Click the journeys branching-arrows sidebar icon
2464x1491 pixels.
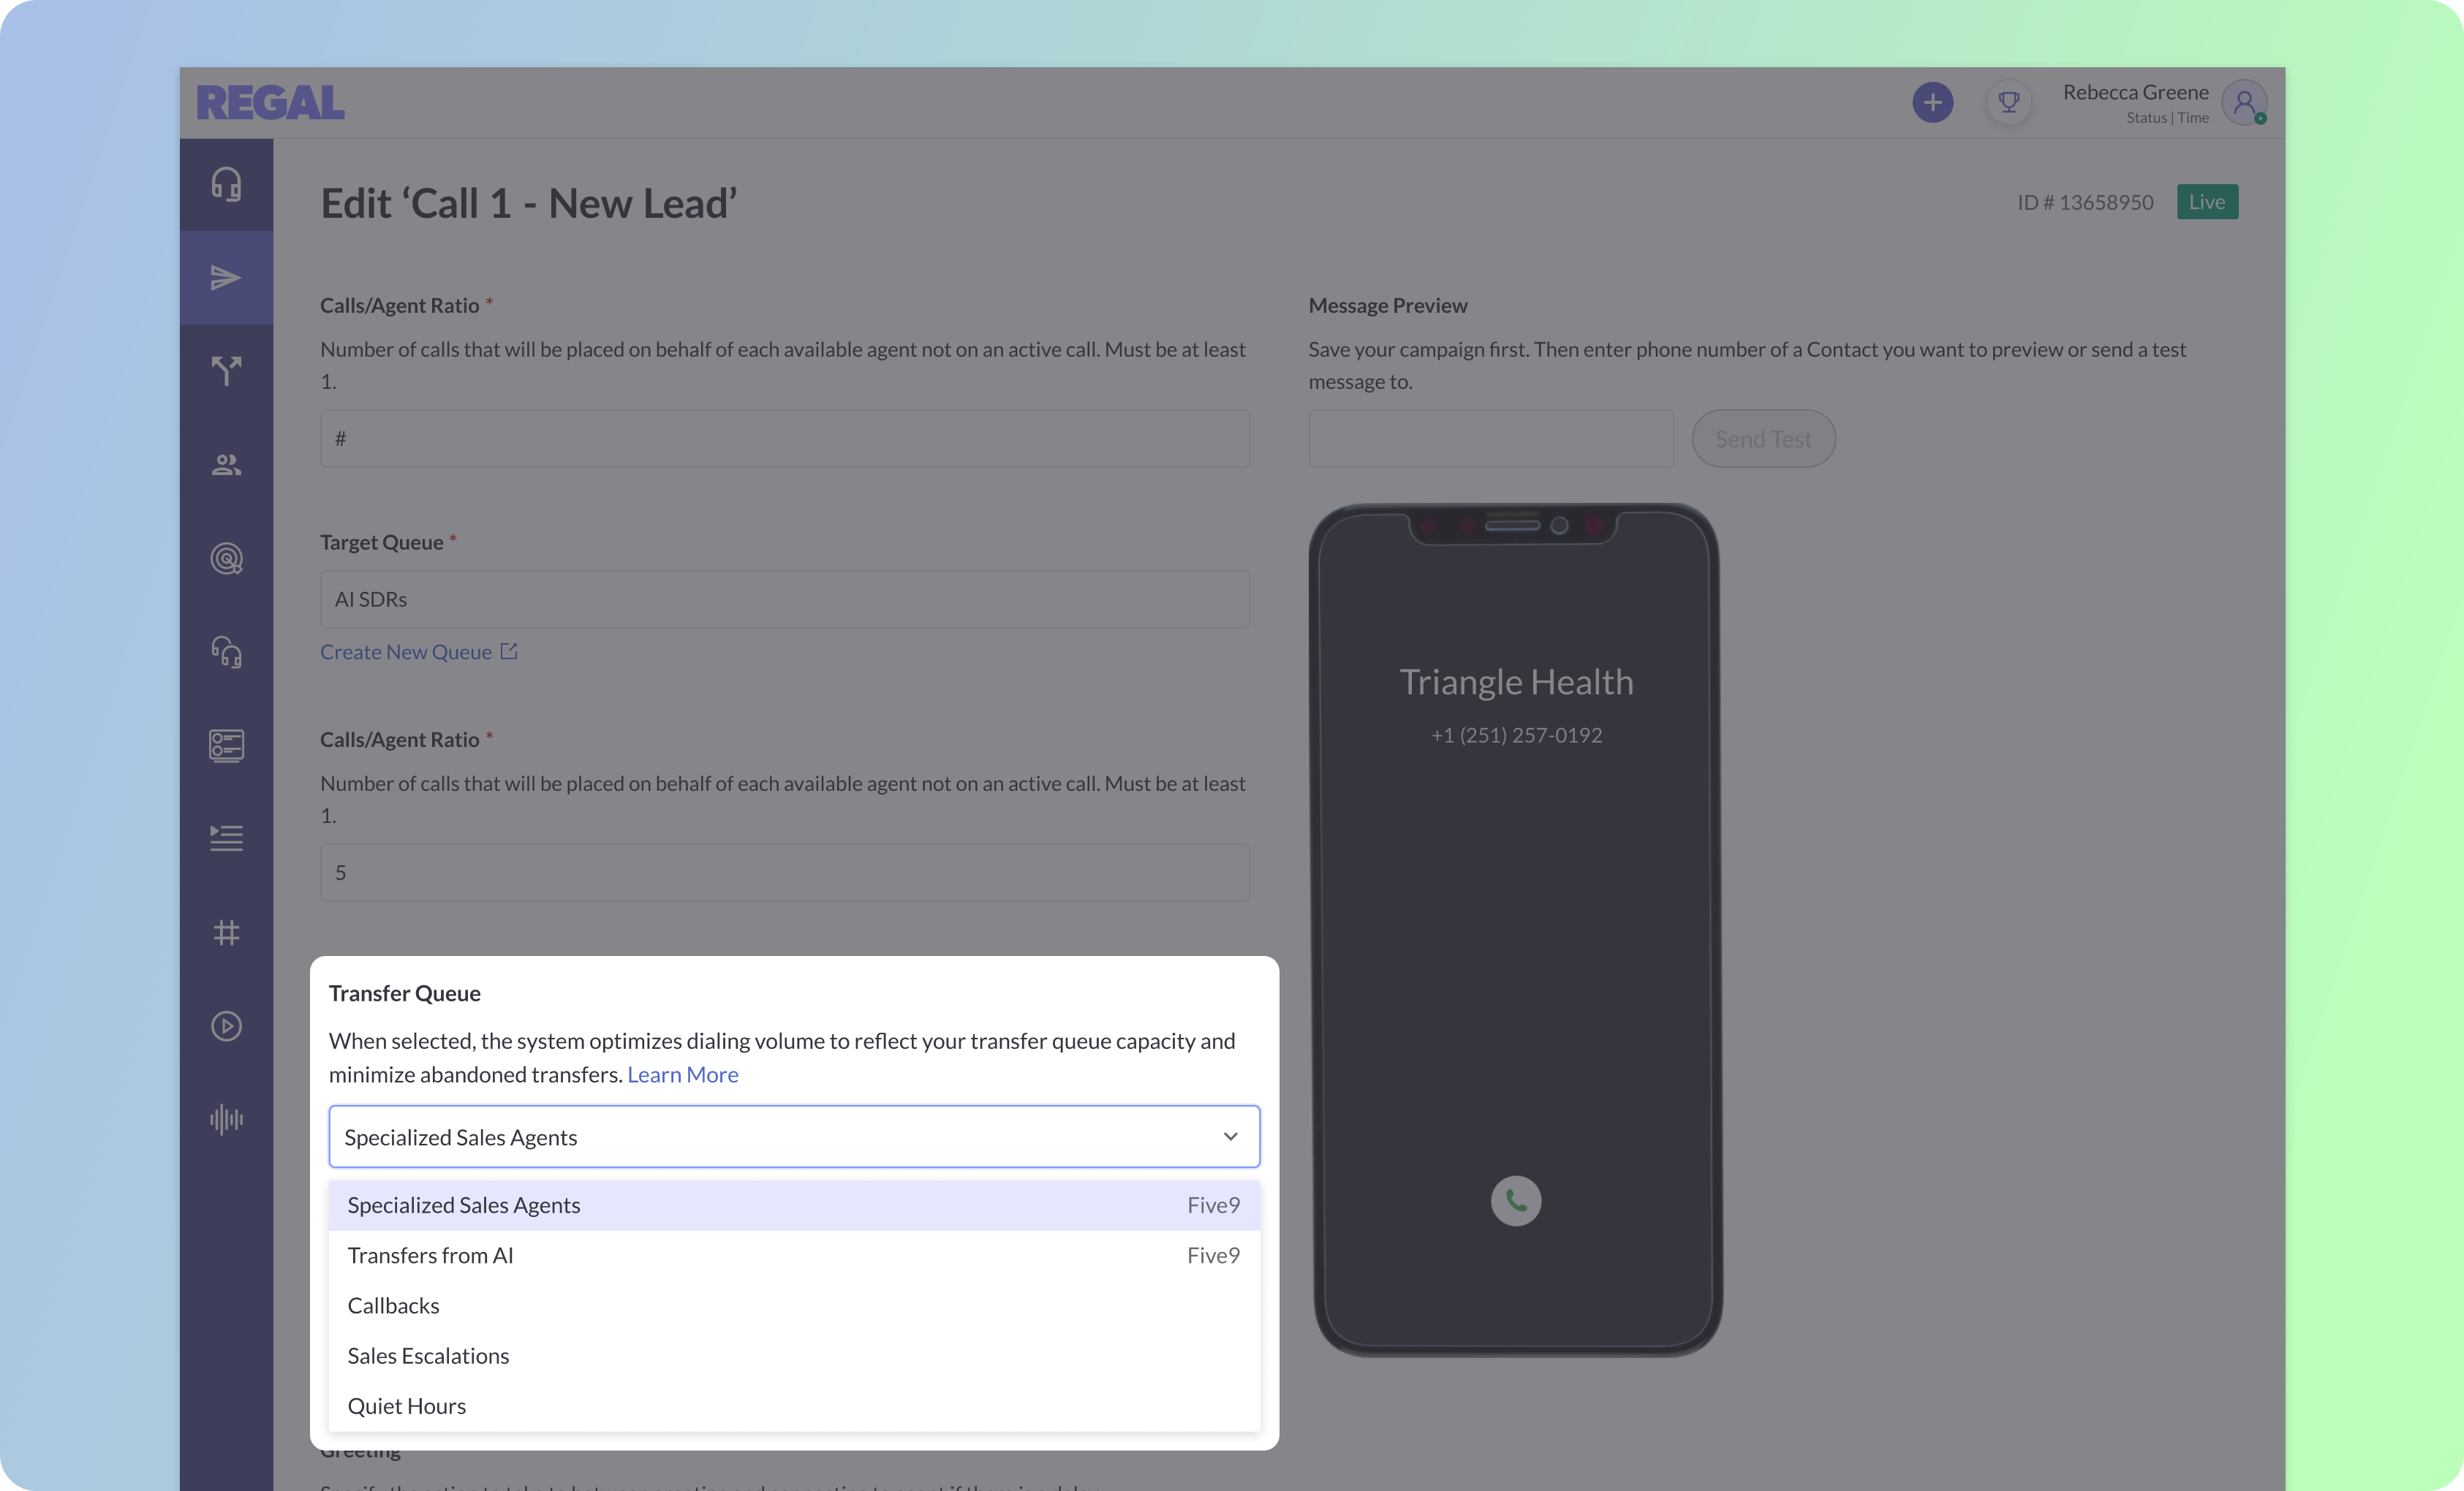pyautogui.click(x=226, y=371)
